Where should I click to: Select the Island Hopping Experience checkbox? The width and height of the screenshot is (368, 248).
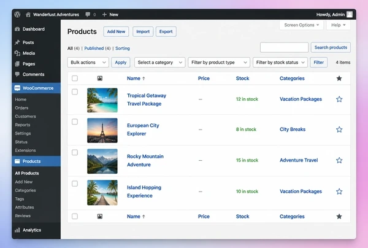tap(75, 184)
